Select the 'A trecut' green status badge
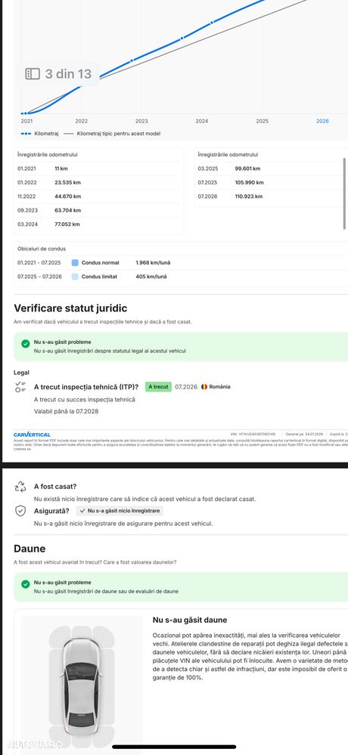 coord(158,387)
